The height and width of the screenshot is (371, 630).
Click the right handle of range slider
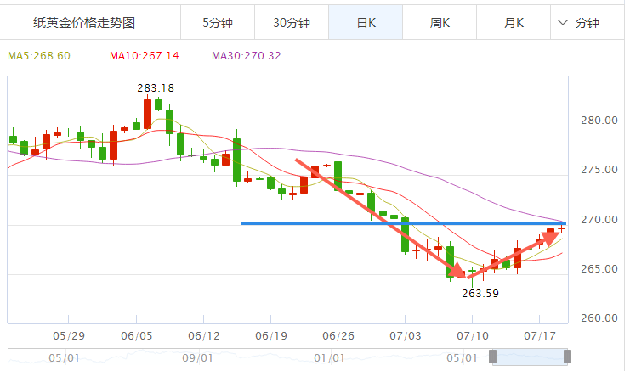click(567, 357)
